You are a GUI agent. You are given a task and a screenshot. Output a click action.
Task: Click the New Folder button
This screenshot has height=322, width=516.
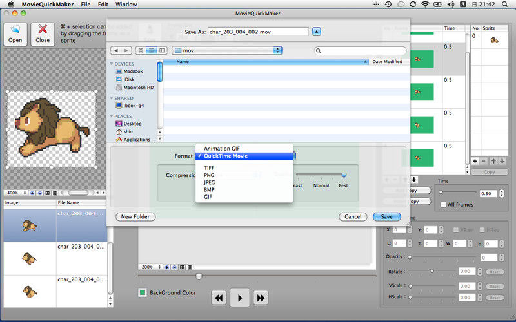[x=135, y=216]
